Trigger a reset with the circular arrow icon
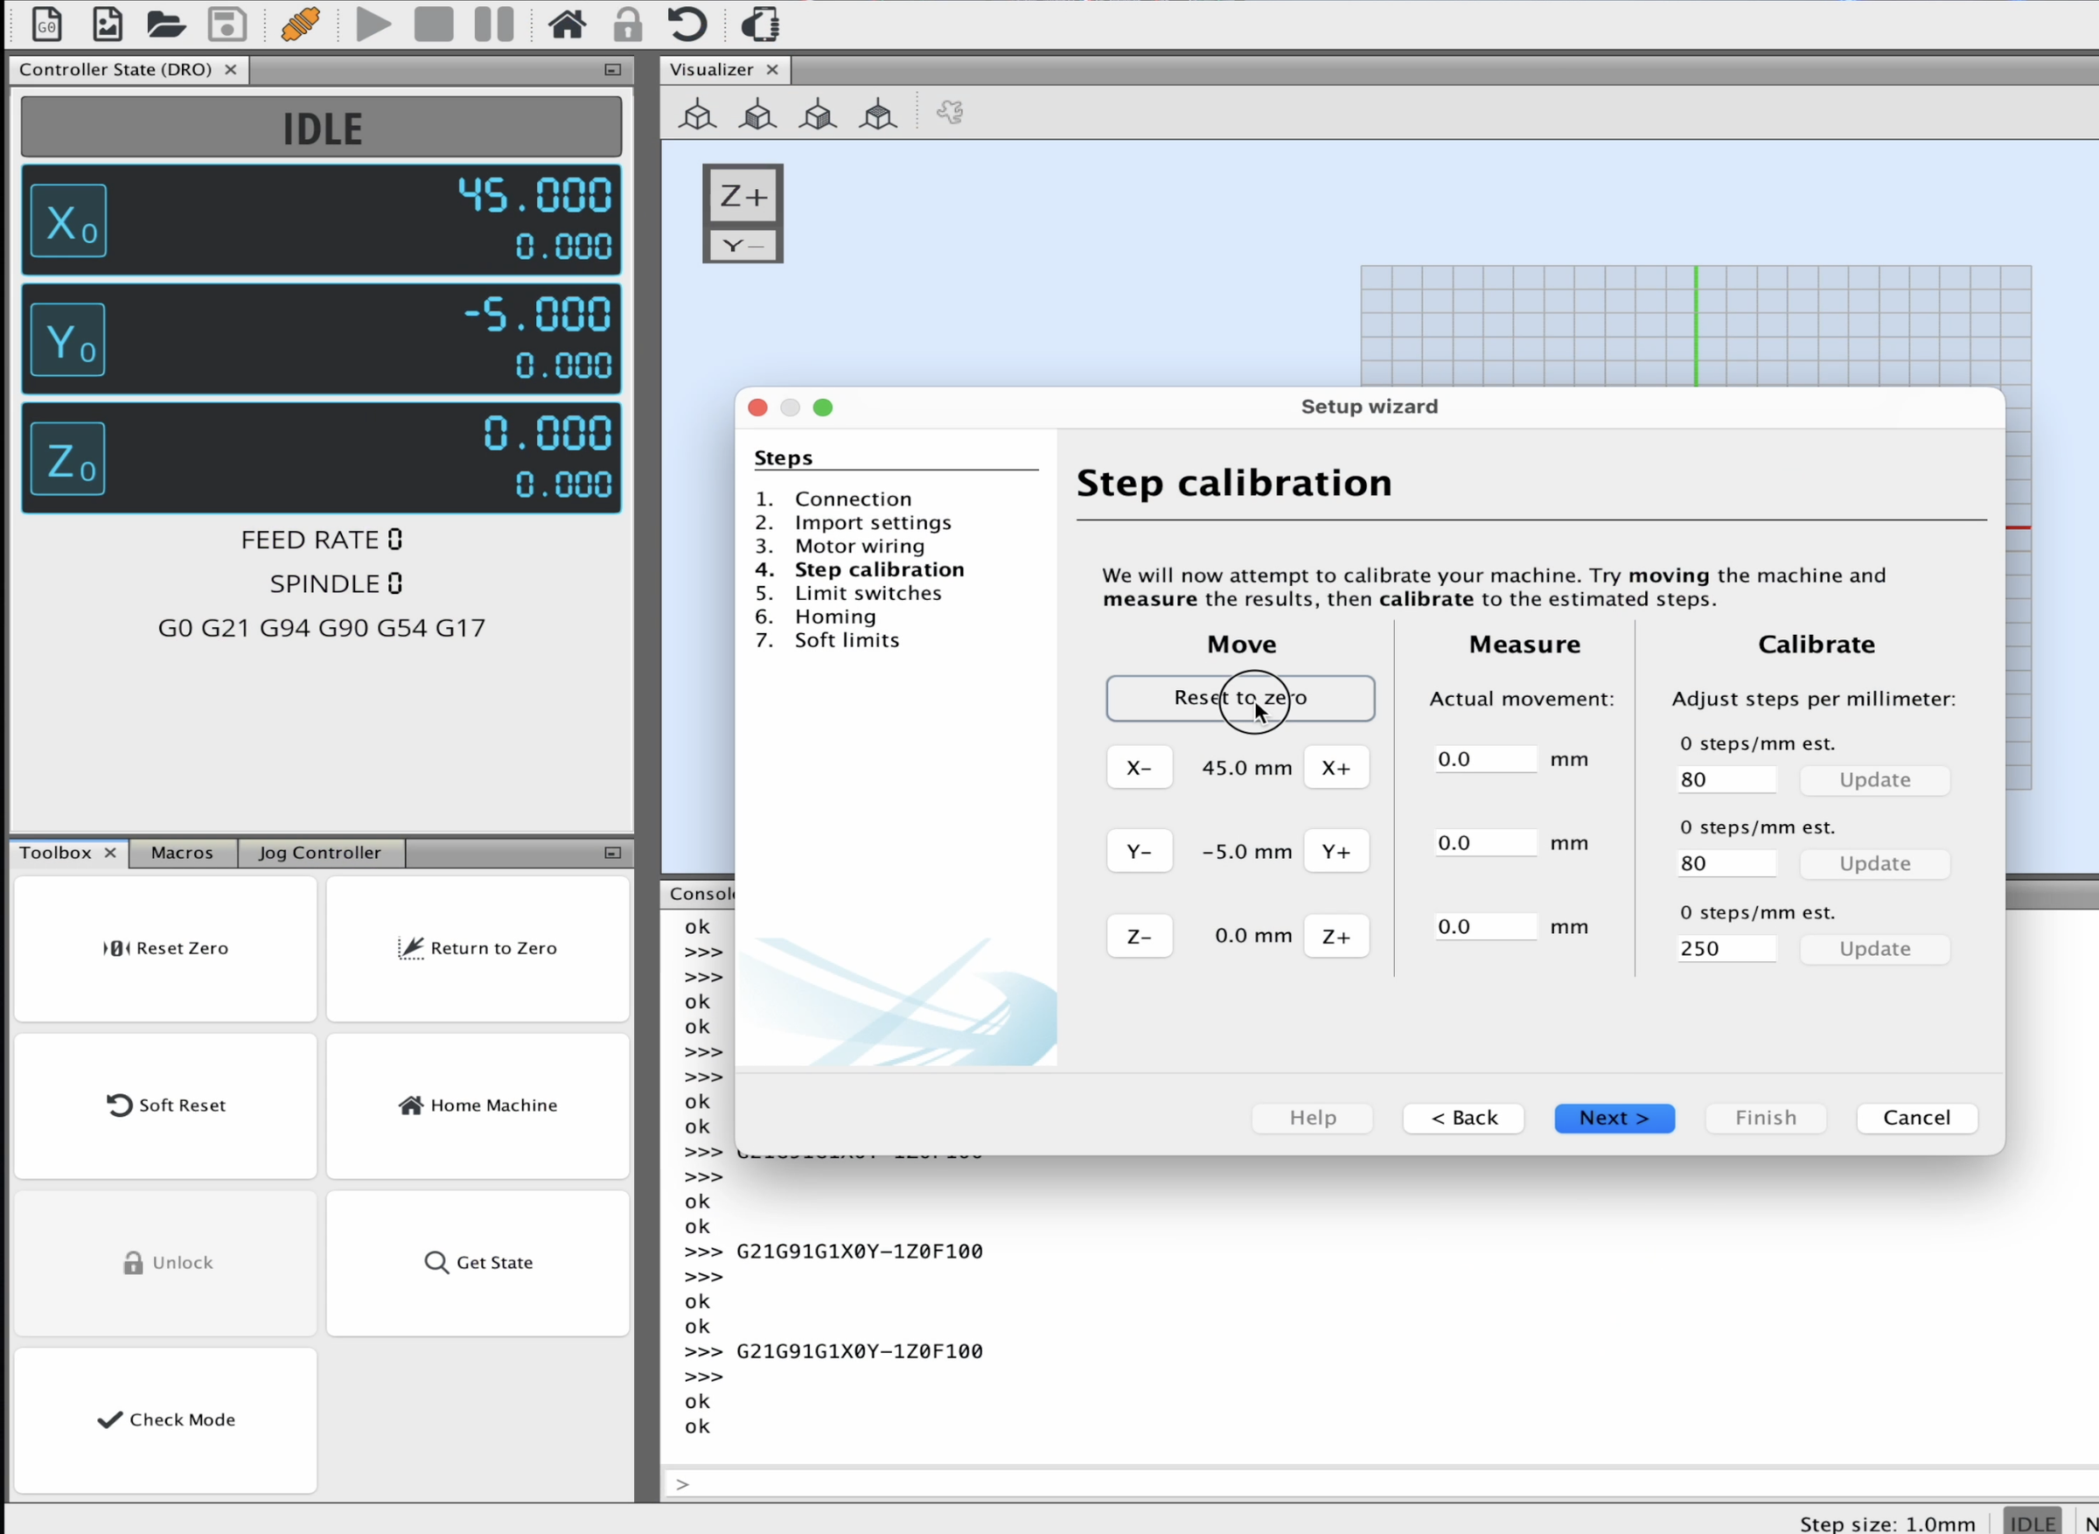Image resolution: width=2099 pixels, height=1534 pixels. [x=687, y=24]
